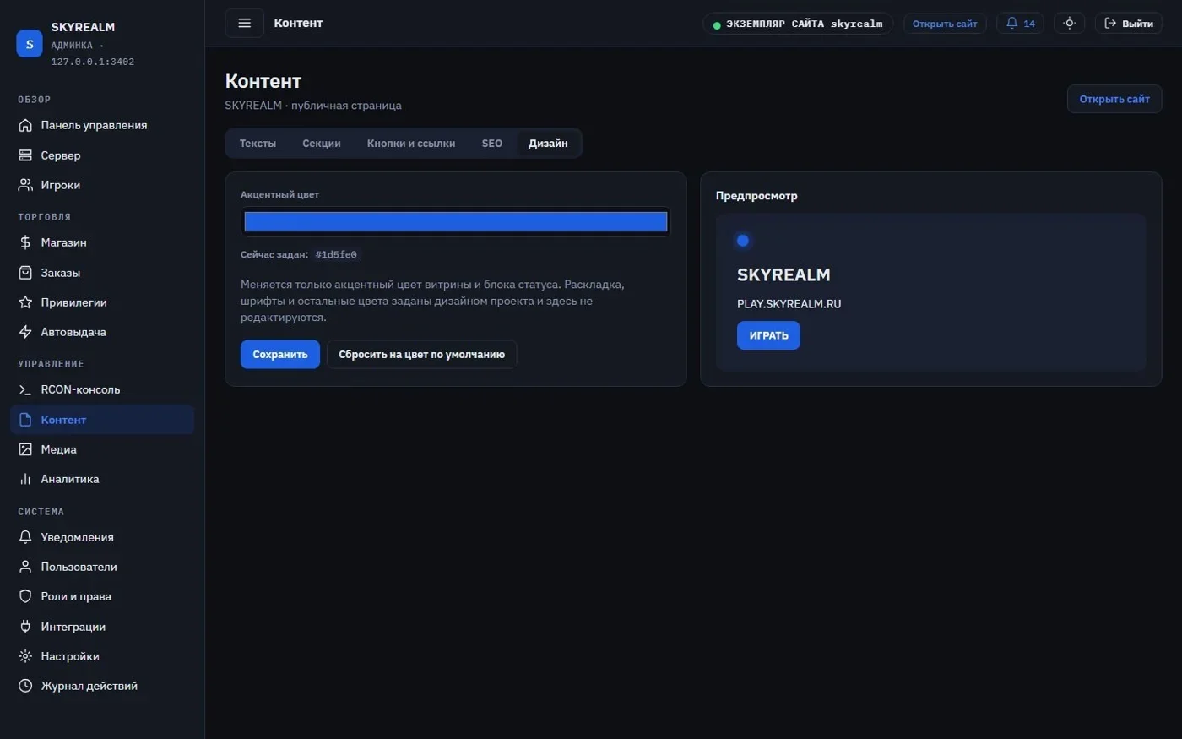This screenshot has height=739, width=1182.
Task: Click the plug icon beside Интеграции
Action: click(x=25, y=627)
